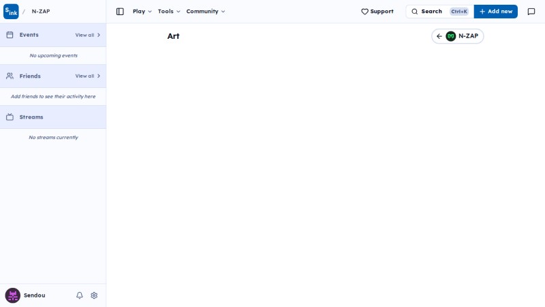Click the N-ZAP green avatar icon
Screen dimensions: 545x307
pyautogui.click(x=451, y=36)
